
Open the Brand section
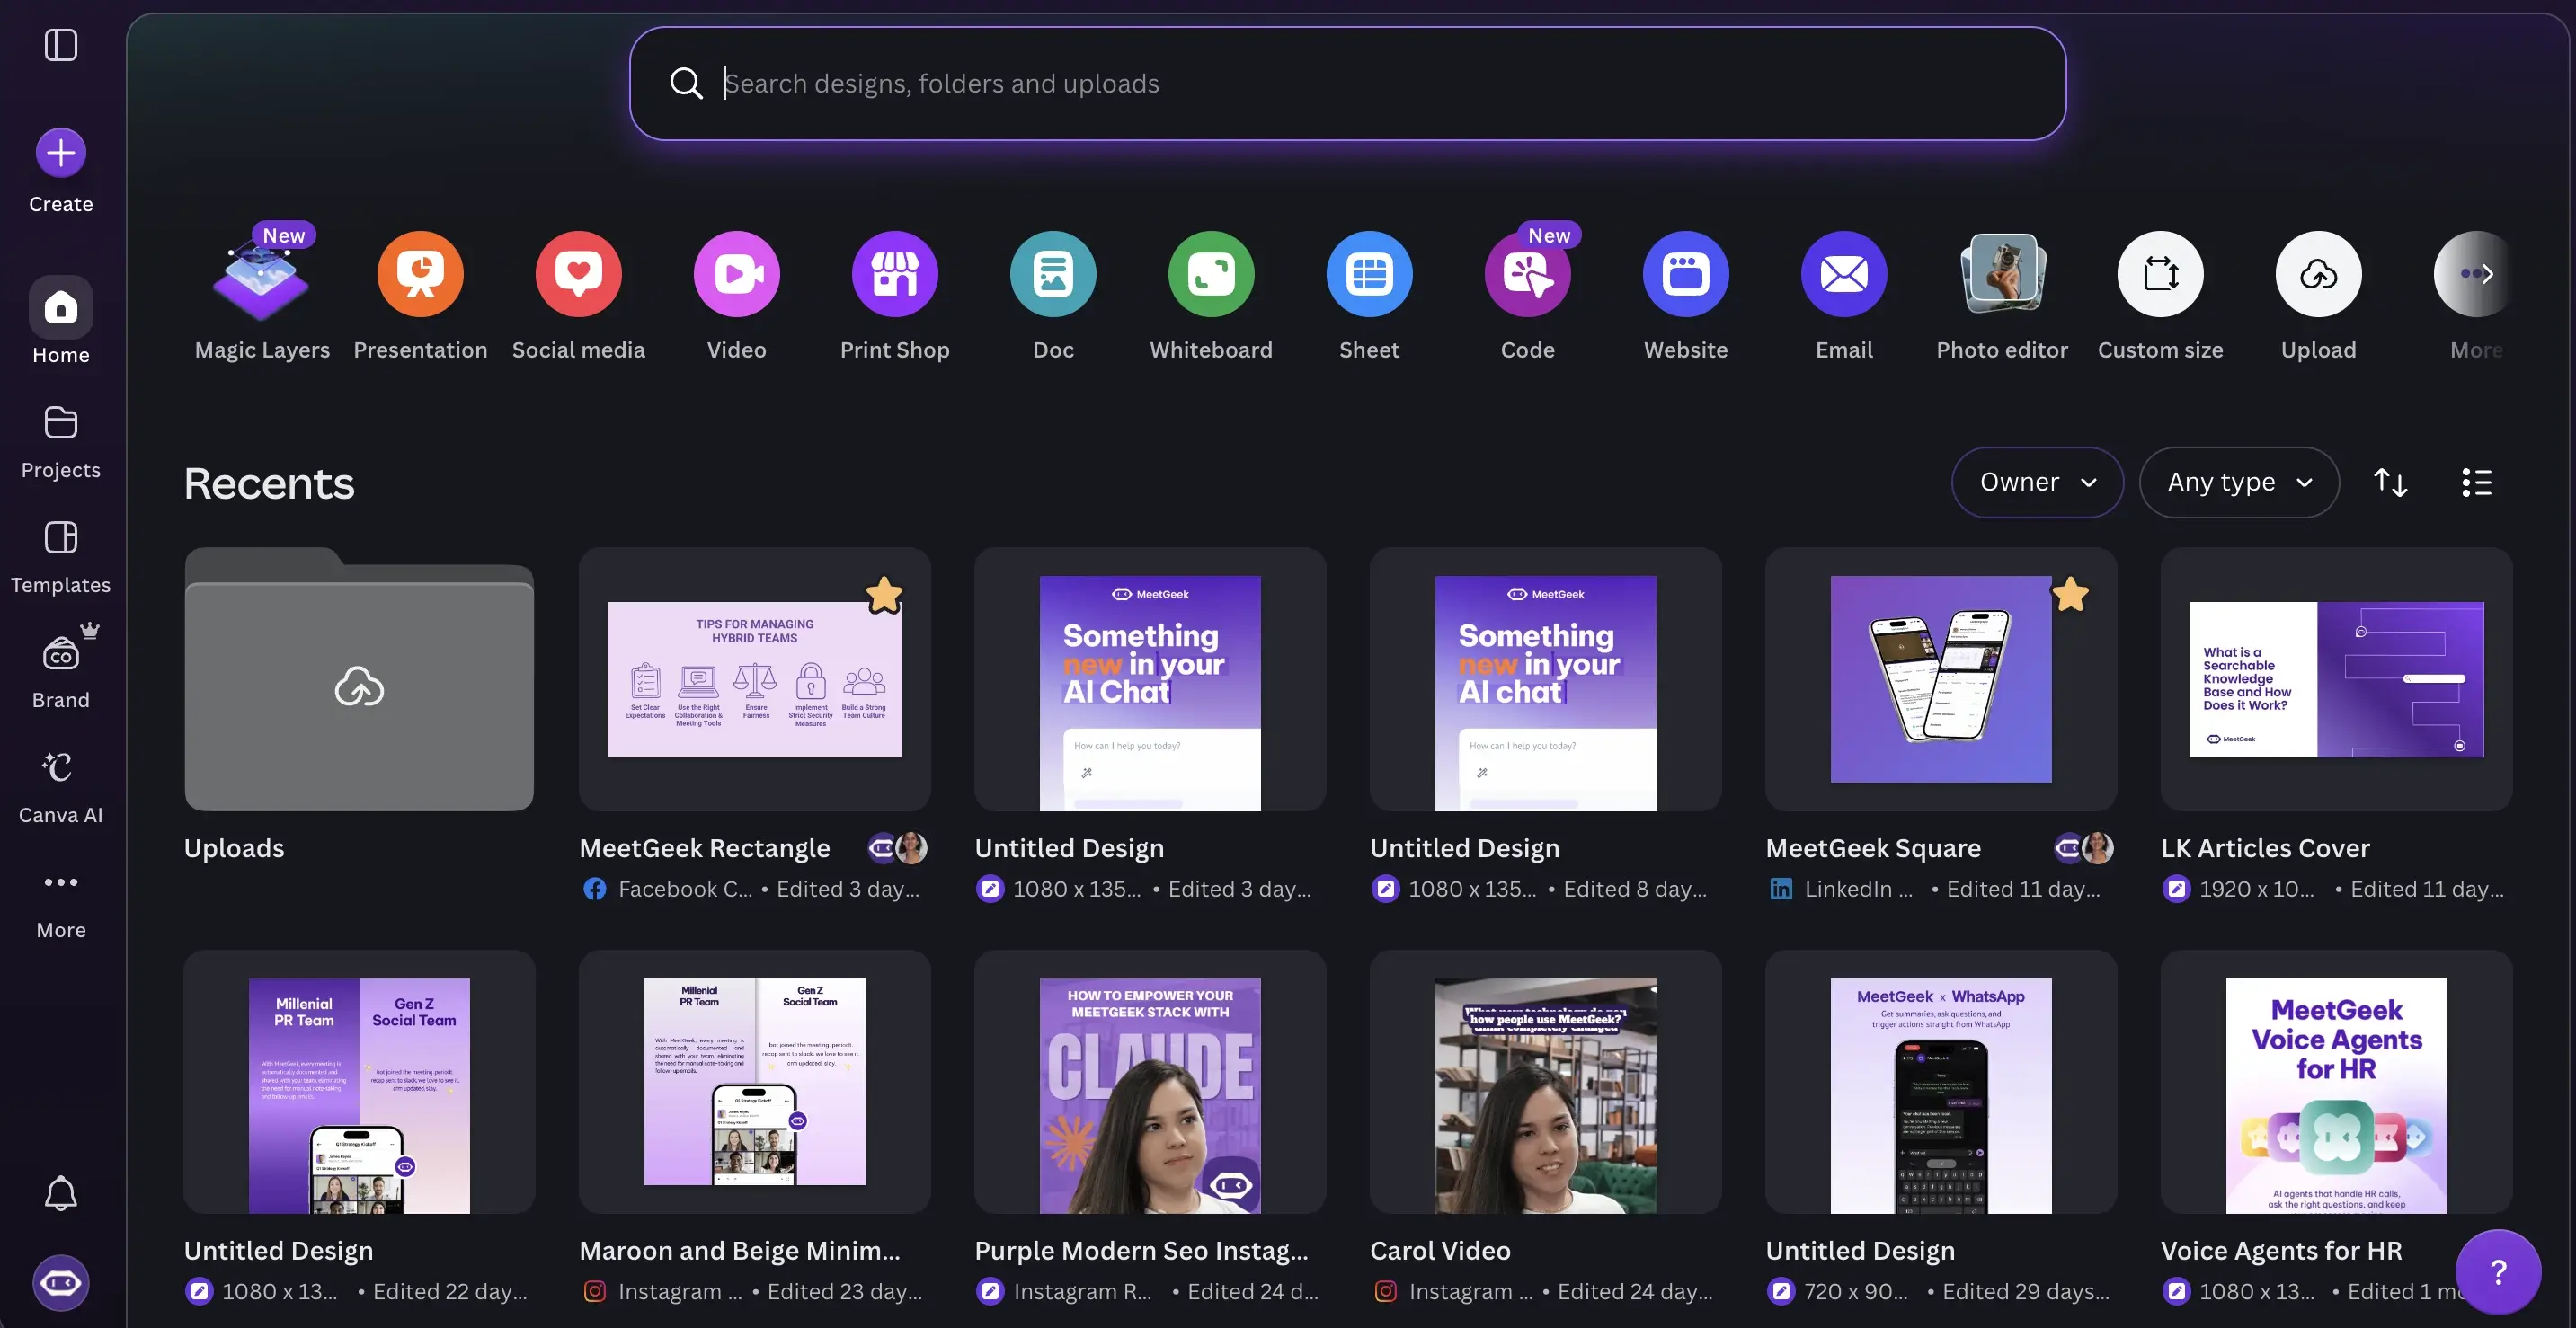[x=61, y=672]
